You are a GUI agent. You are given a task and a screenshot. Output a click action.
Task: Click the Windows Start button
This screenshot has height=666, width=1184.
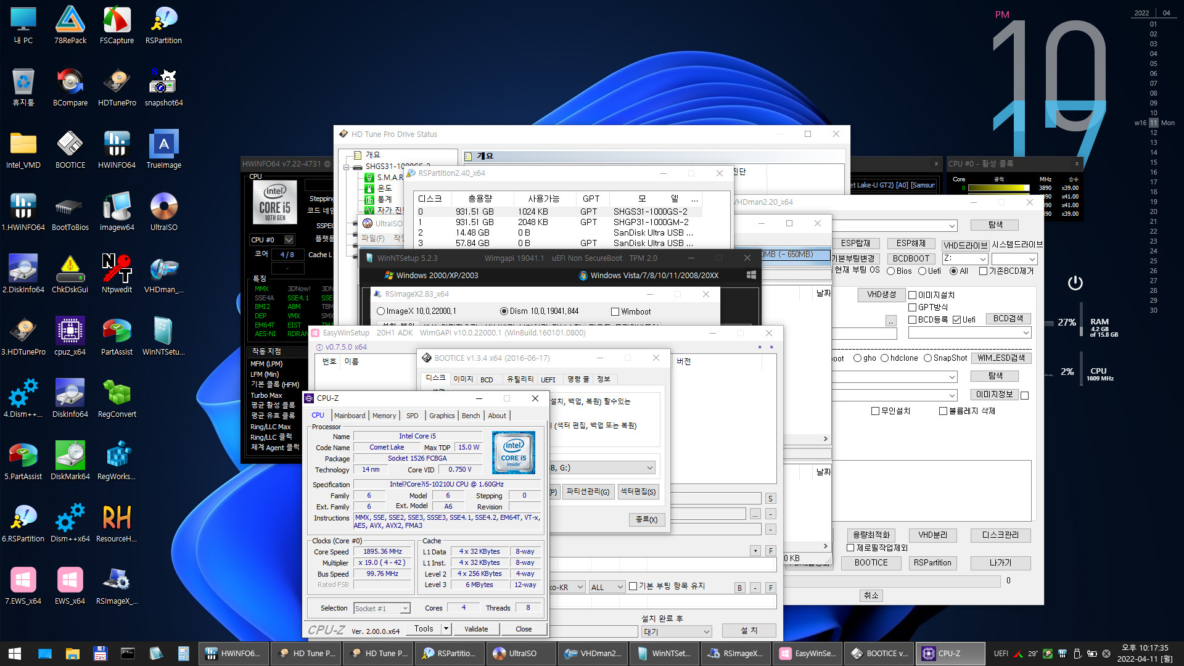15,653
